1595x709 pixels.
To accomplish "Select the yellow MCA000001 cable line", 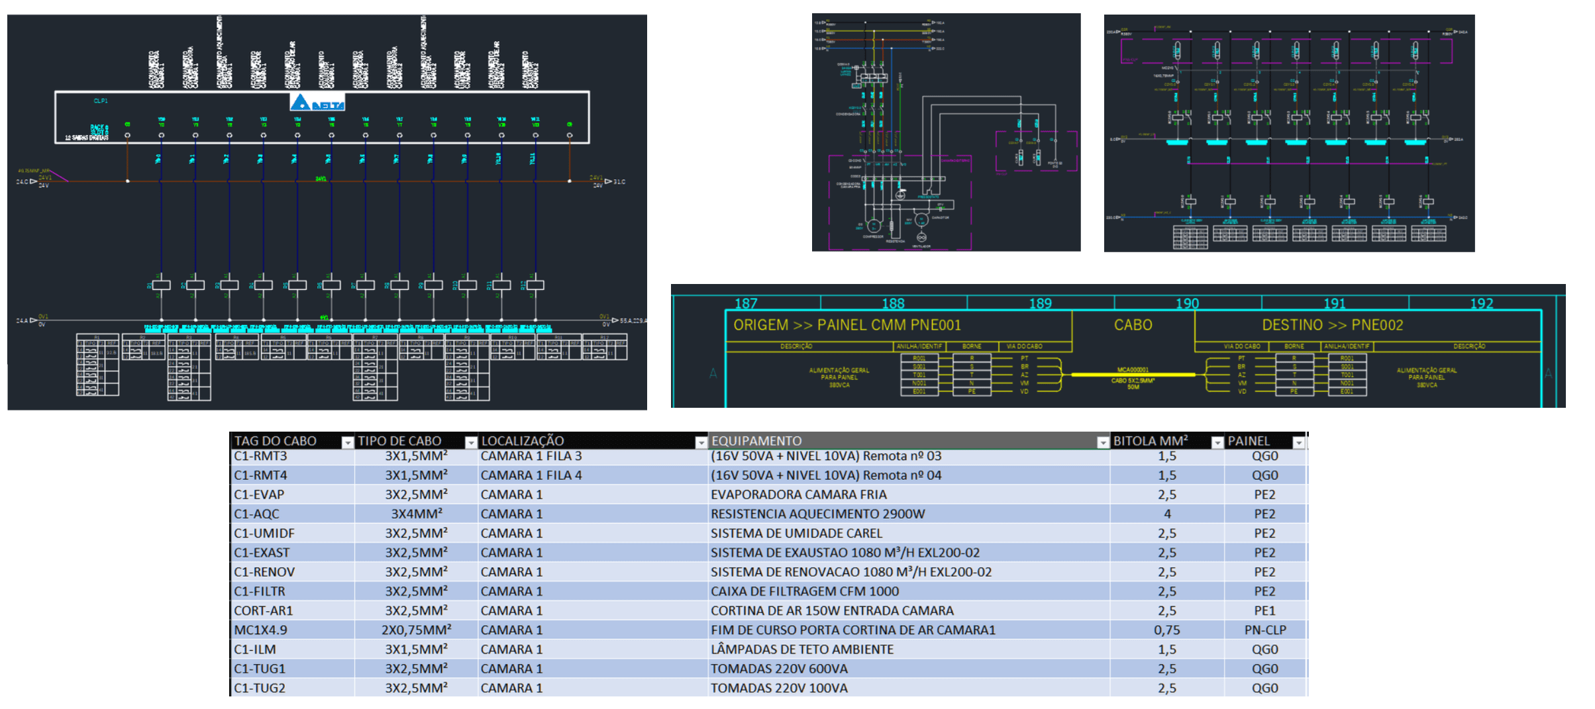I will (1133, 375).
